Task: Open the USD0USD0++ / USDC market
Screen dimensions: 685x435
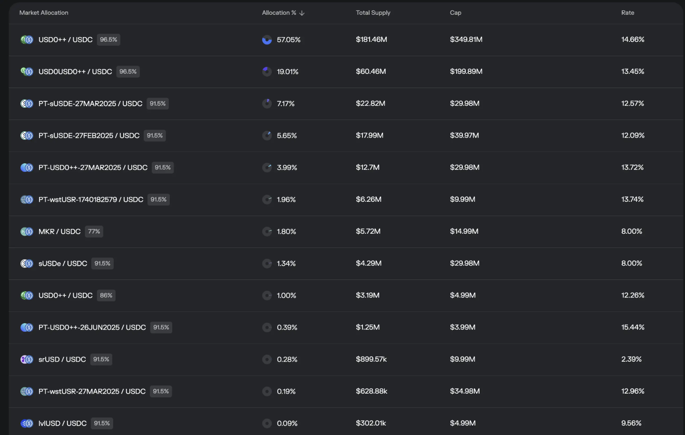Action: pyautogui.click(x=75, y=72)
